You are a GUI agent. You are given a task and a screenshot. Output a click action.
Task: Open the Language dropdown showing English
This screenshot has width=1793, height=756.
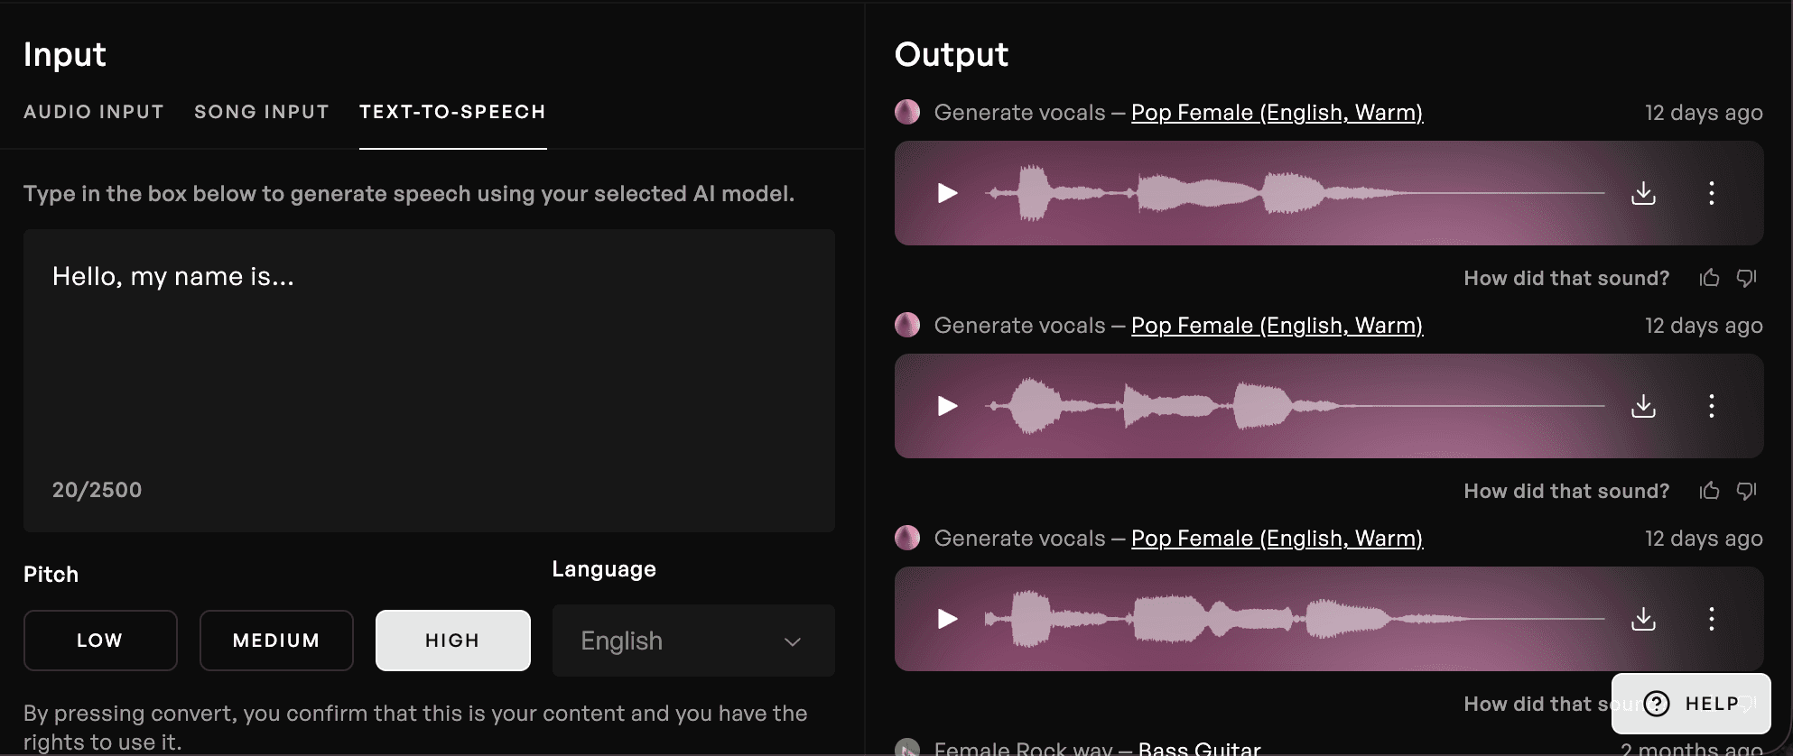click(693, 641)
